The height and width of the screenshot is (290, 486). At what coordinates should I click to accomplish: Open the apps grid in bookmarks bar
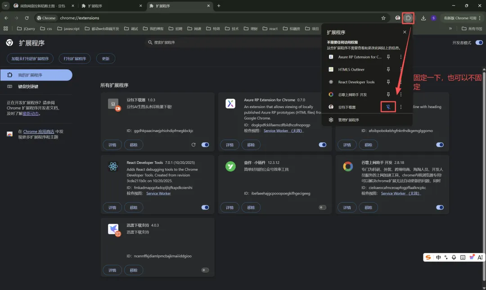pos(5,28)
